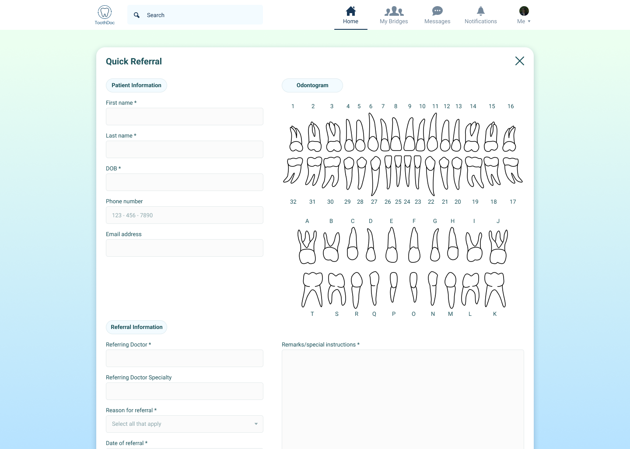
Task: Click the Patient Information pill
Action: point(136,85)
